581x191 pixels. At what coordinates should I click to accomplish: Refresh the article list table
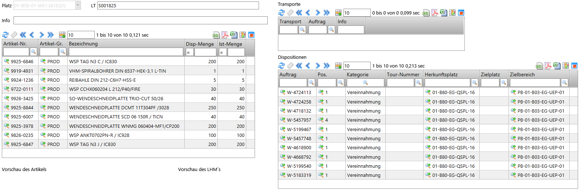pos(5,35)
